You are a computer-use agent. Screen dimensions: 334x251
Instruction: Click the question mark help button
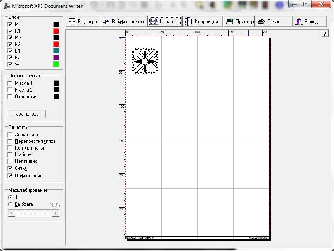(x=325, y=34)
